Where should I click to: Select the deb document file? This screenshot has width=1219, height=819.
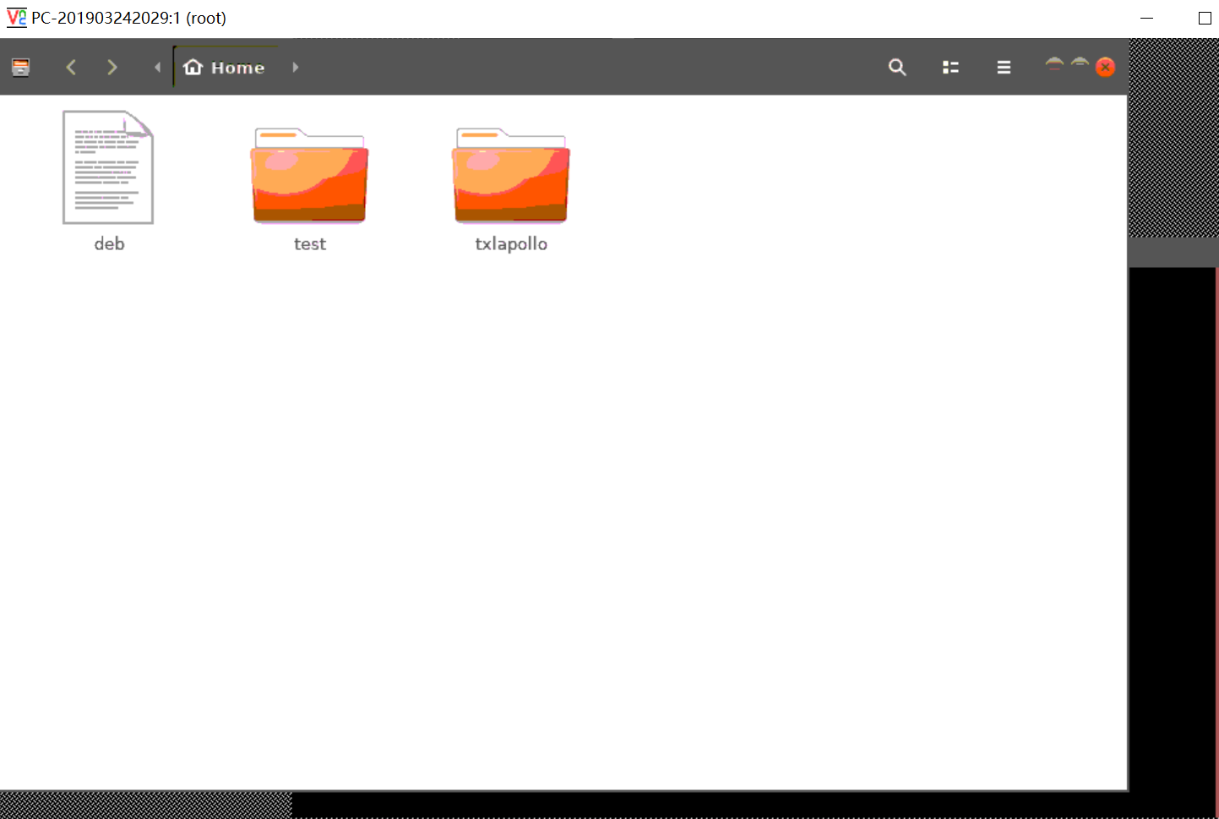pyautogui.click(x=107, y=167)
